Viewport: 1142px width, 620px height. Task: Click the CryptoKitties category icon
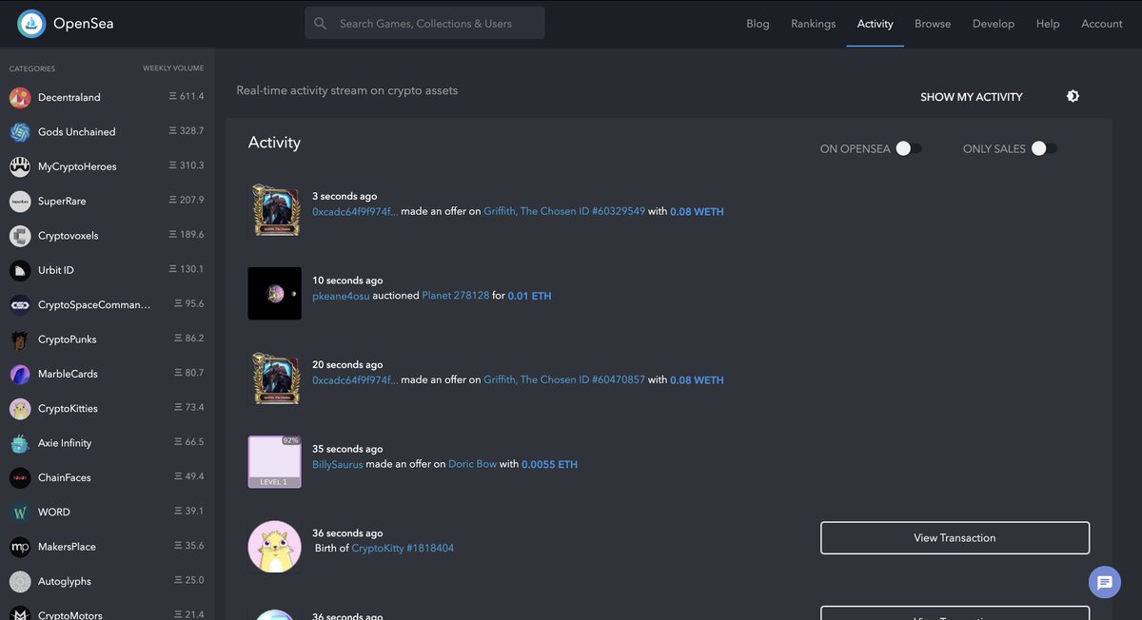pos(20,409)
